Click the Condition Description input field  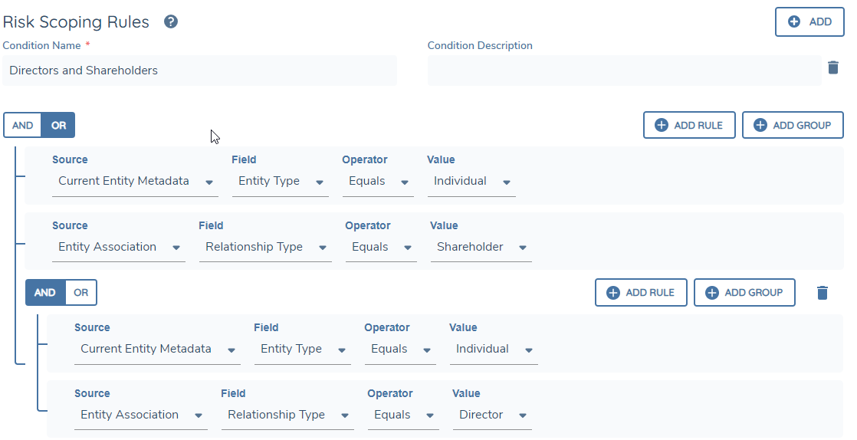[624, 71]
